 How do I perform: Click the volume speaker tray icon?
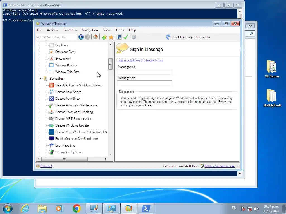pos(256,209)
